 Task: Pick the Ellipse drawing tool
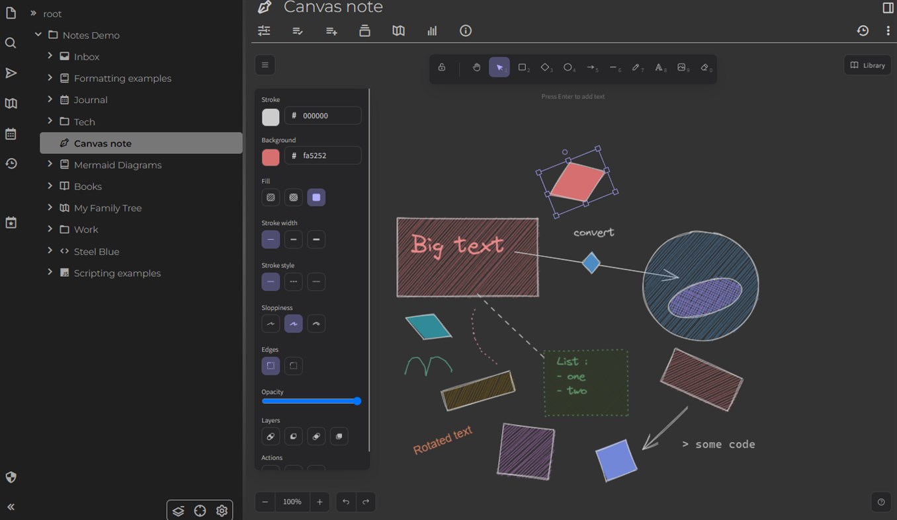coord(568,67)
